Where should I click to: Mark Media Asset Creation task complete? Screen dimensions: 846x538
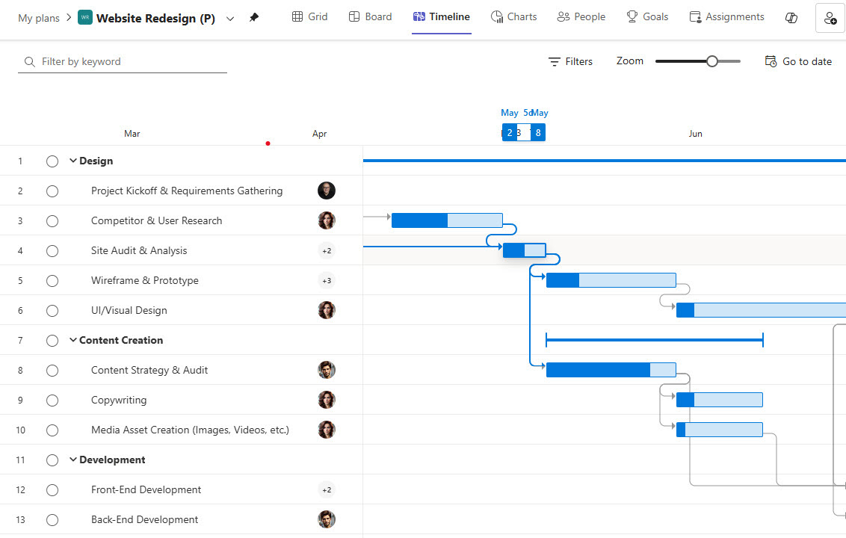point(52,430)
